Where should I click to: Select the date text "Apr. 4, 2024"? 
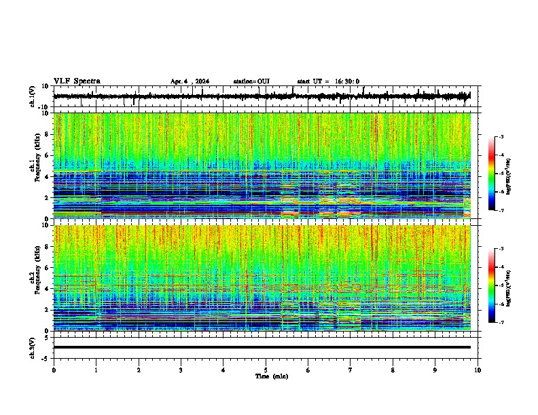(x=190, y=81)
